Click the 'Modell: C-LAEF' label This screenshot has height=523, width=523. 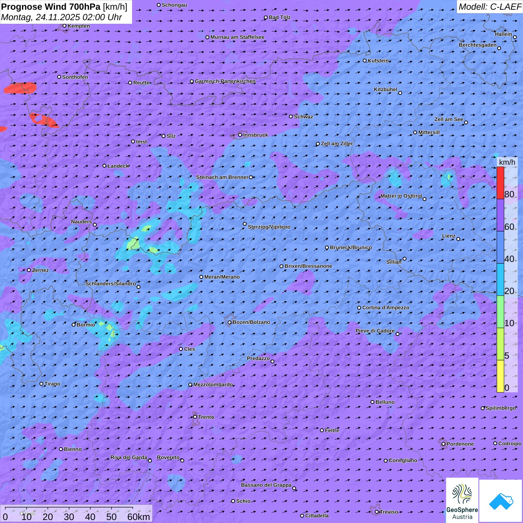click(490, 7)
